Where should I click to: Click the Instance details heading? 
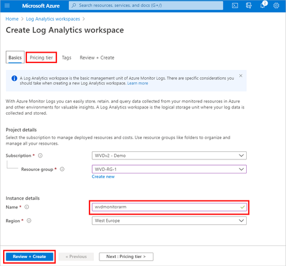coord(23,198)
